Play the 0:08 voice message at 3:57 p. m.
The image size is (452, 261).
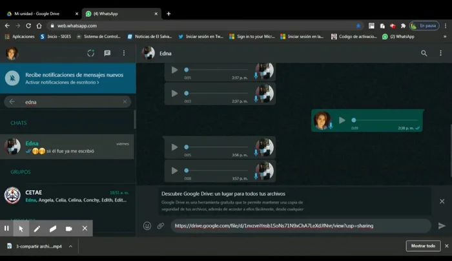click(x=174, y=171)
